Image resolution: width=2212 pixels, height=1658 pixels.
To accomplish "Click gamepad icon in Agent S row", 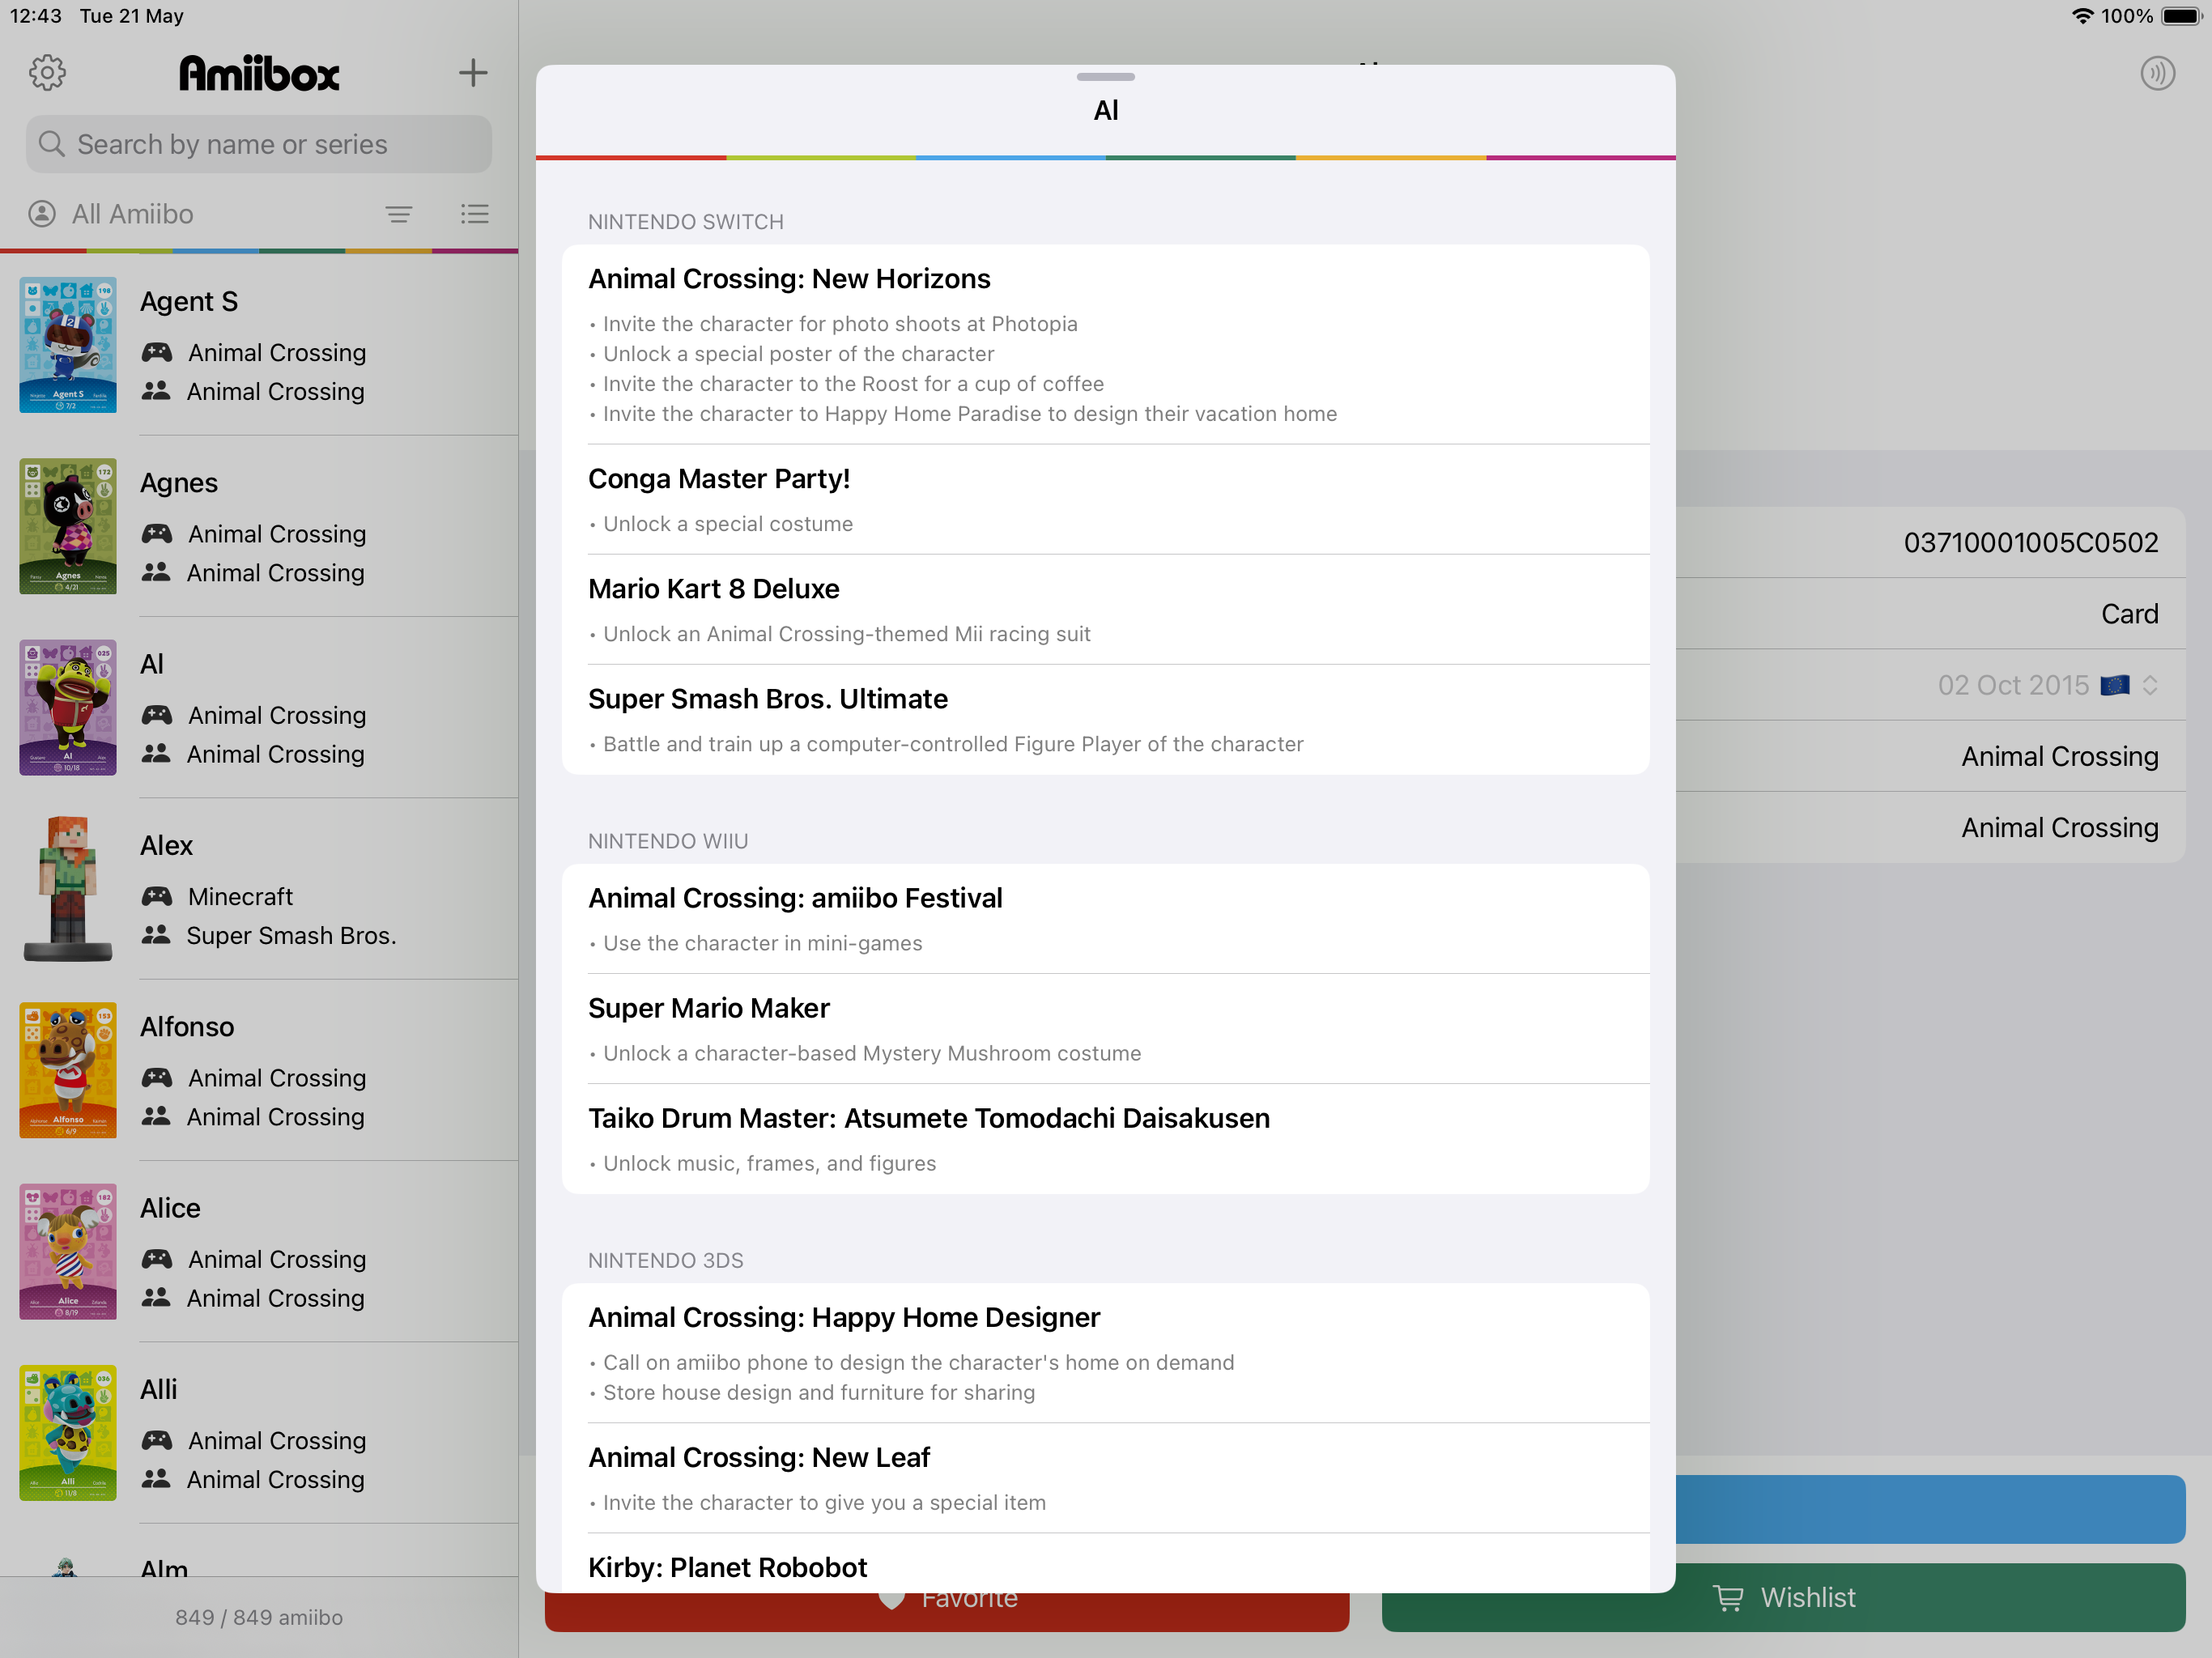I will (157, 352).
